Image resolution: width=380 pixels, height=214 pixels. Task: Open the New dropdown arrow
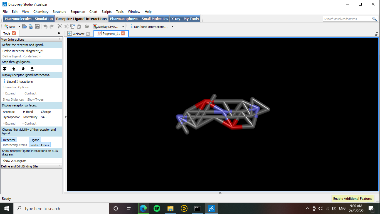(19, 26)
